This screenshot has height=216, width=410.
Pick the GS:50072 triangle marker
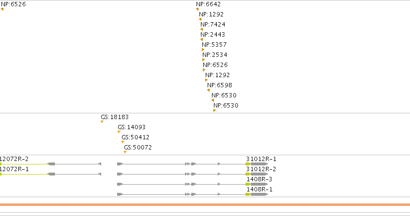pos(125,152)
